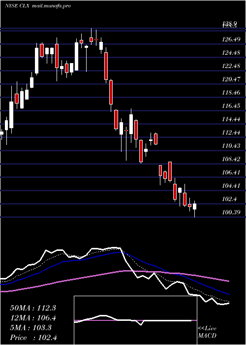This screenshot has height=345, width=246.
Task: Click the MACD inset chart
Action: pos(135,320)
